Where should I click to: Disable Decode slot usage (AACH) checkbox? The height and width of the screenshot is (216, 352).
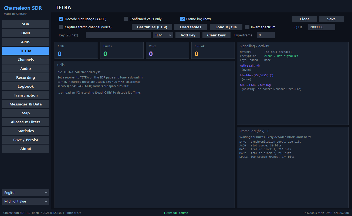[61, 19]
